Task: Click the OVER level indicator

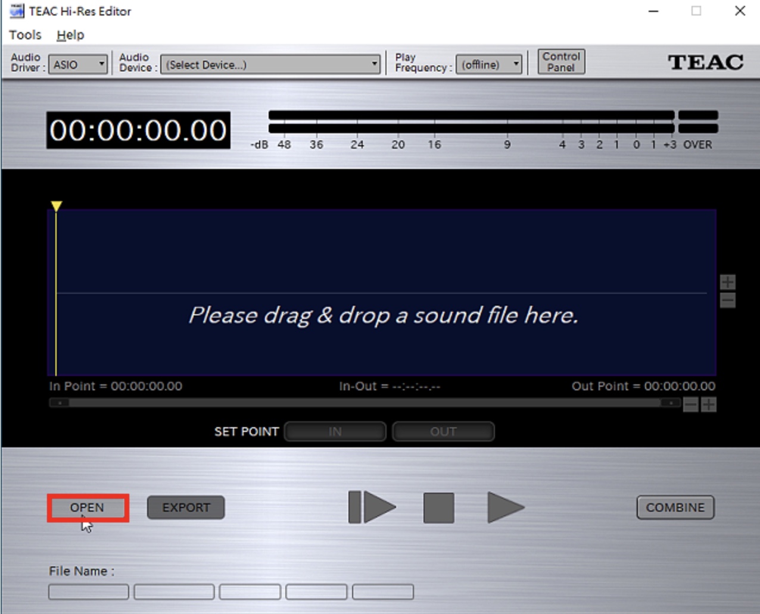Action: click(x=698, y=121)
